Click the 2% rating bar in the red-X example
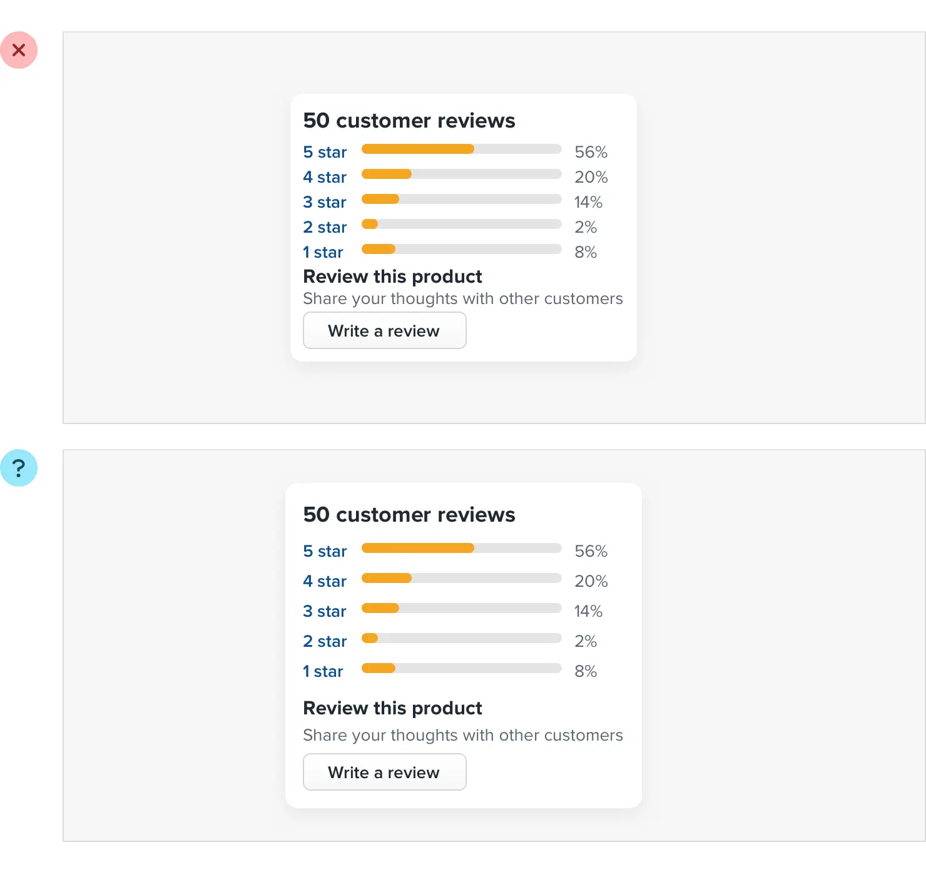The image size is (926, 872). tap(461, 224)
